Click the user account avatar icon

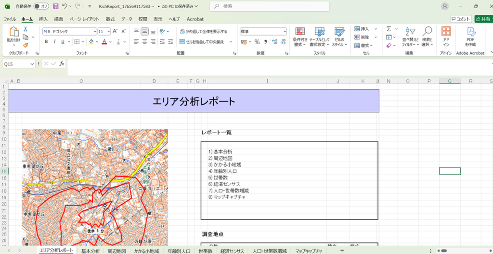pyautogui.click(x=445, y=6)
